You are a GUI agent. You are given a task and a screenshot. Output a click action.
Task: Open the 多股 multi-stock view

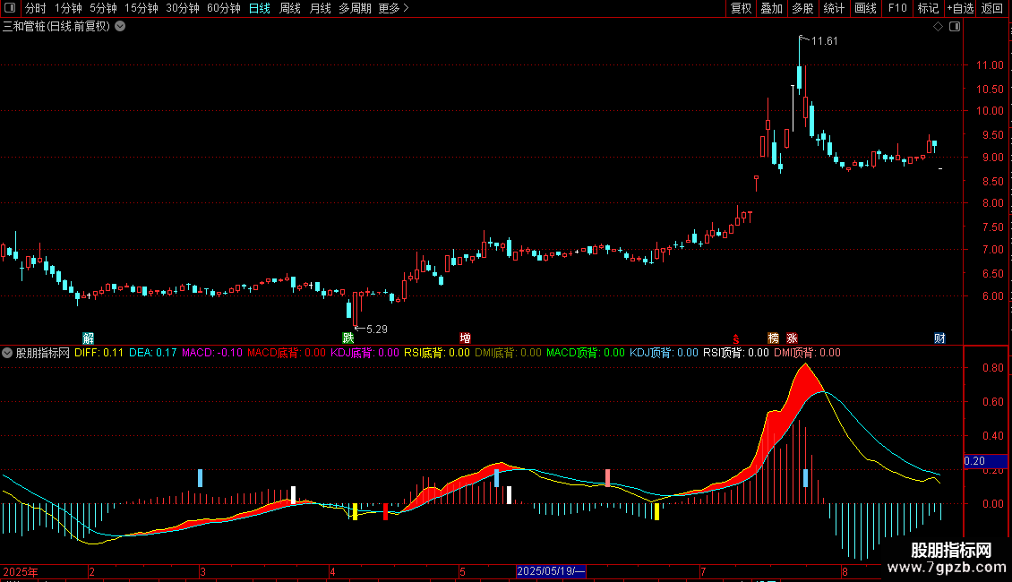(x=803, y=8)
